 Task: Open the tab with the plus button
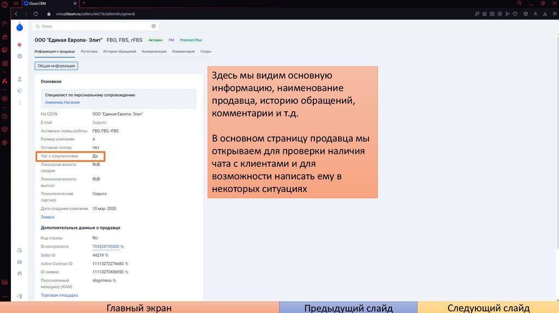[84, 3]
